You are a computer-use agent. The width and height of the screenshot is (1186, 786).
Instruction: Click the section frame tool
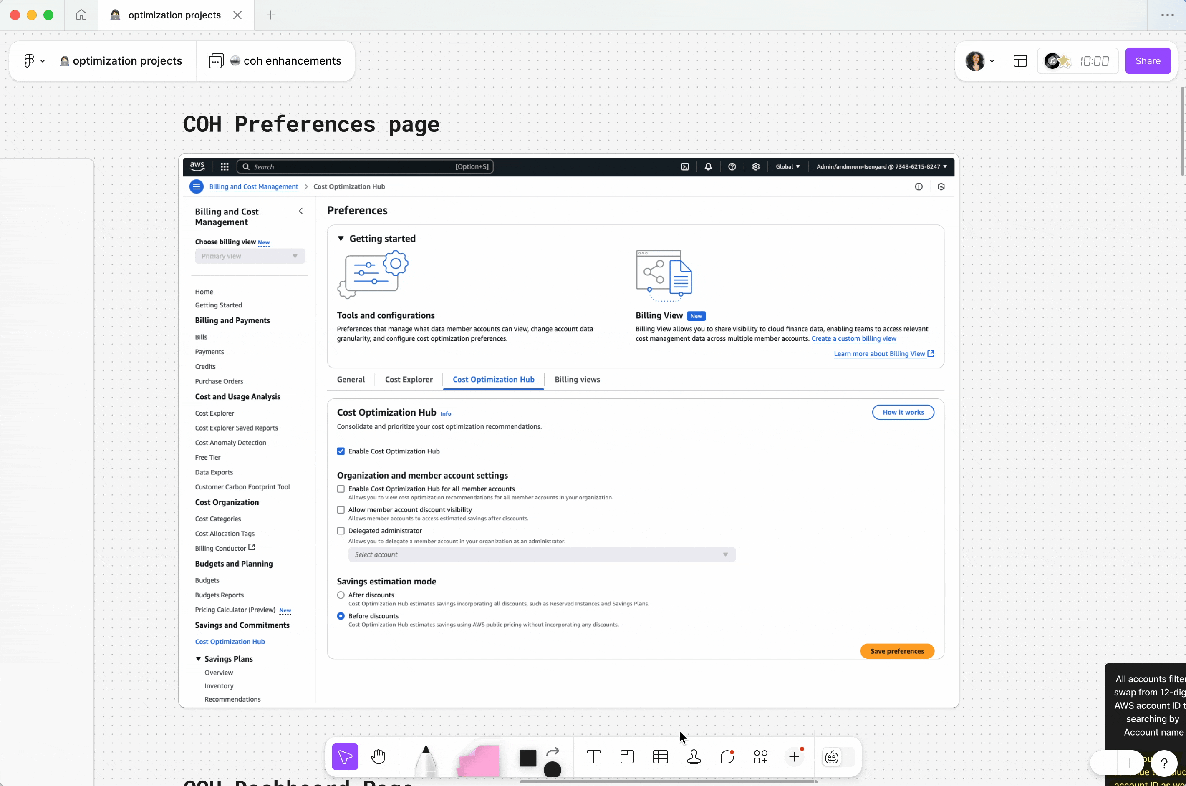click(x=626, y=756)
